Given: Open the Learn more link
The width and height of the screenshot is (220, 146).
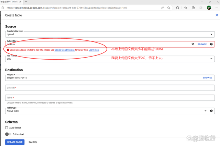Looking at the screenshot, I should (x=94, y=50).
